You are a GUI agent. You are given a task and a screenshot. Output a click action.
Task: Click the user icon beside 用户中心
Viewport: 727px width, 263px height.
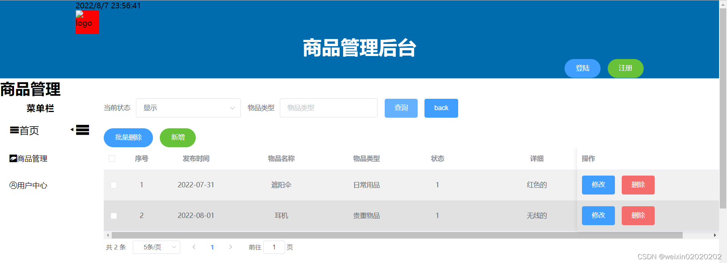13,185
